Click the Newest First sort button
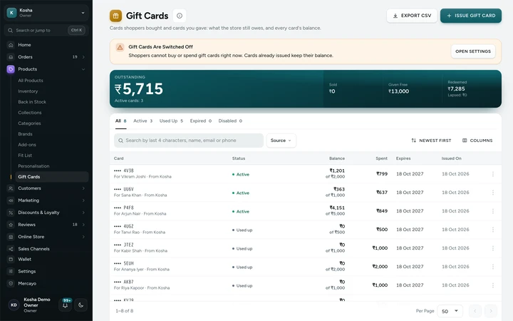The height and width of the screenshot is (321, 513). click(x=431, y=141)
